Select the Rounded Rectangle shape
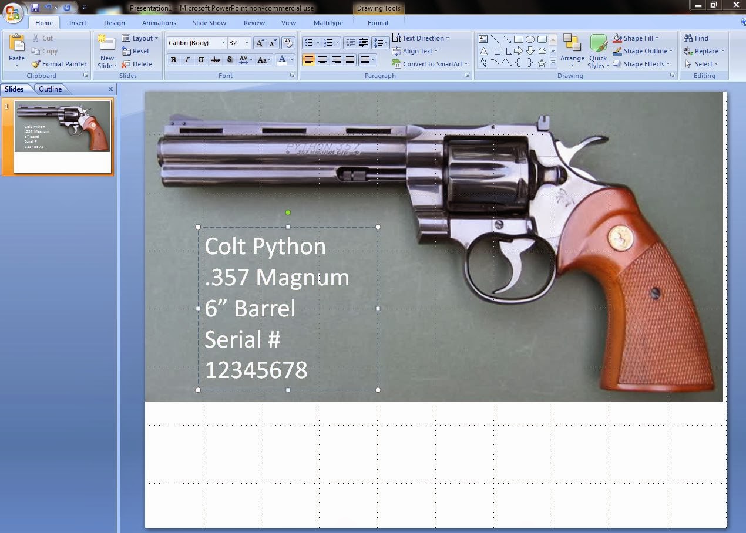Viewport: 746px width, 533px height. (542, 39)
